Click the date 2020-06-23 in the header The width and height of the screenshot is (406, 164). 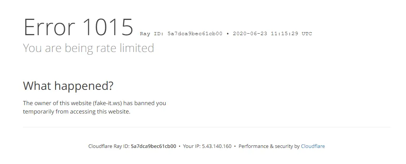point(250,34)
